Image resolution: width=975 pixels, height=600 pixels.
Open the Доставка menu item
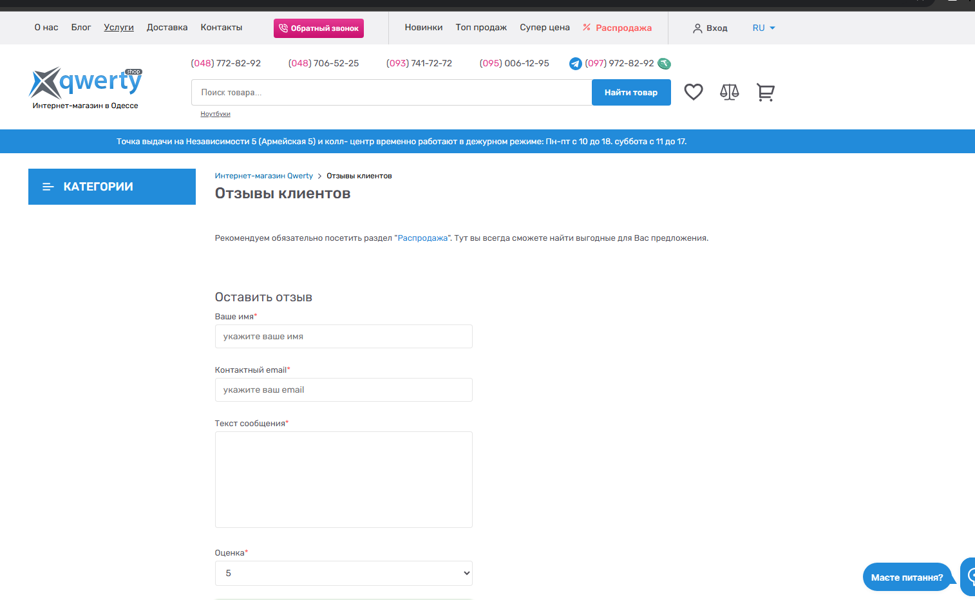coord(167,28)
